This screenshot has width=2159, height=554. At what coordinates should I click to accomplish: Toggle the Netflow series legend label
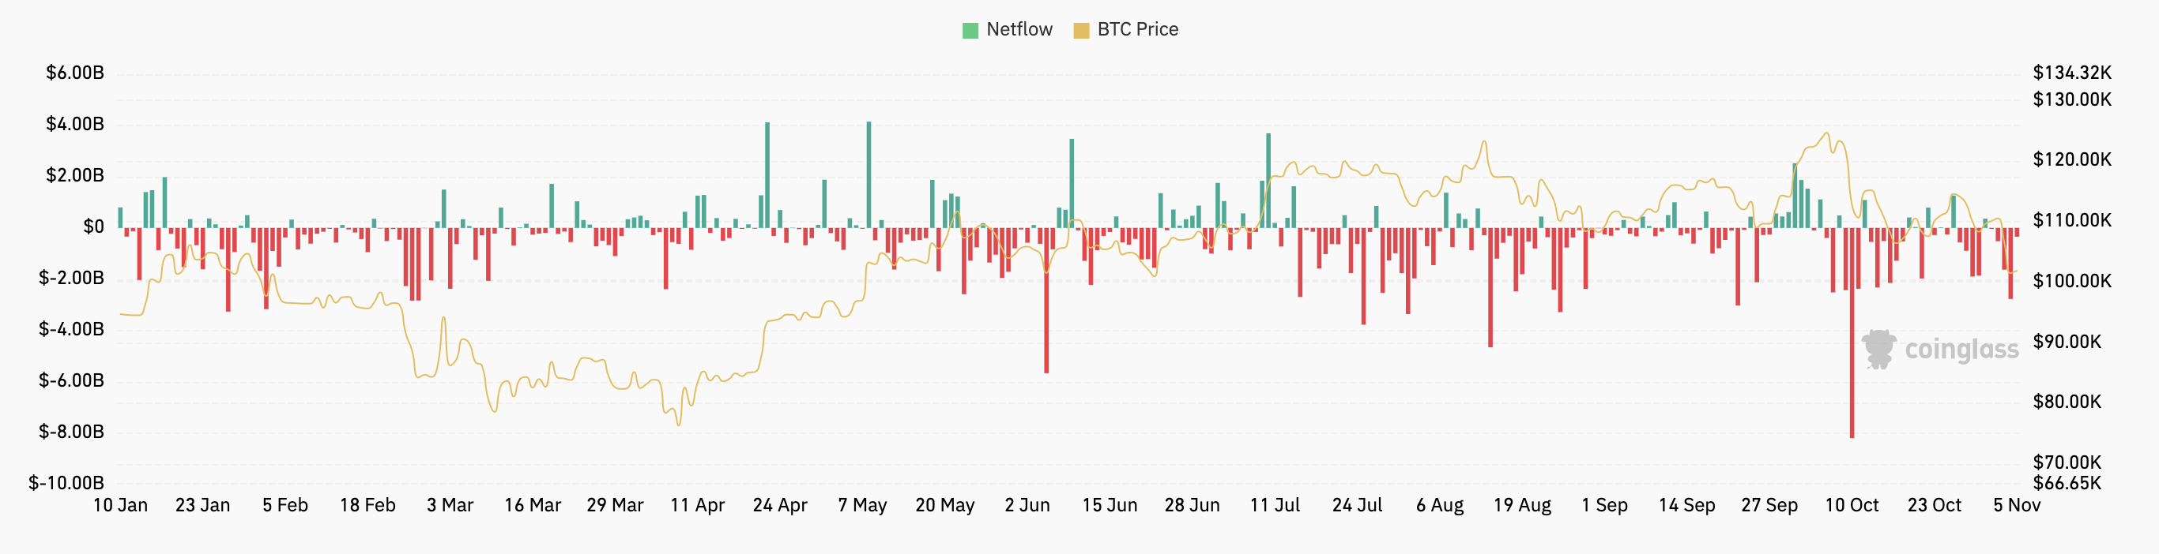click(x=1019, y=29)
